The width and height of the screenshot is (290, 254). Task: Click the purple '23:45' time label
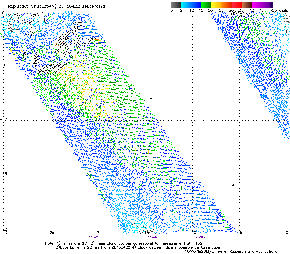coord(93,237)
